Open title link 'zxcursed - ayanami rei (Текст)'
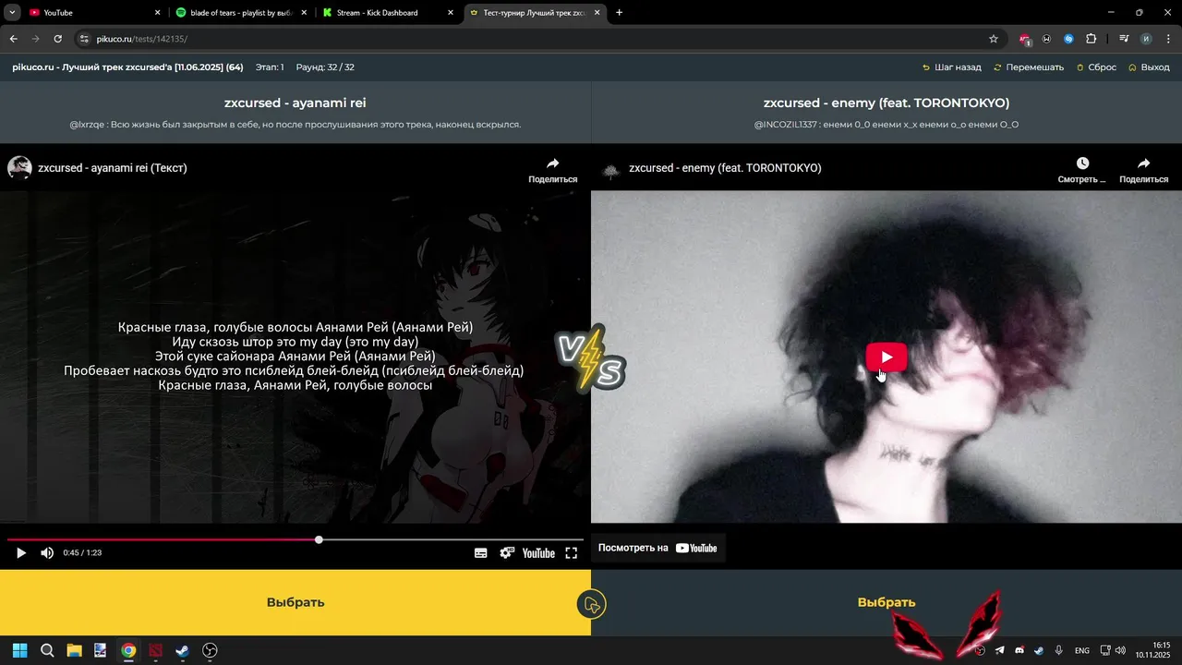This screenshot has height=665, width=1182. pos(113,168)
